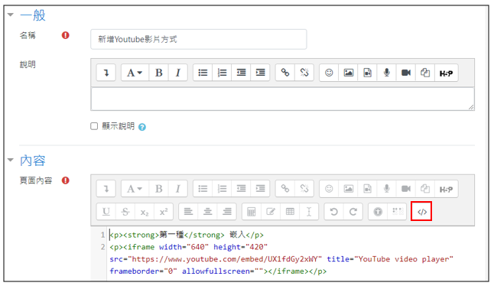Insert unordered list in 說明 editor
The height and width of the screenshot is (286, 494).
(x=203, y=73)
